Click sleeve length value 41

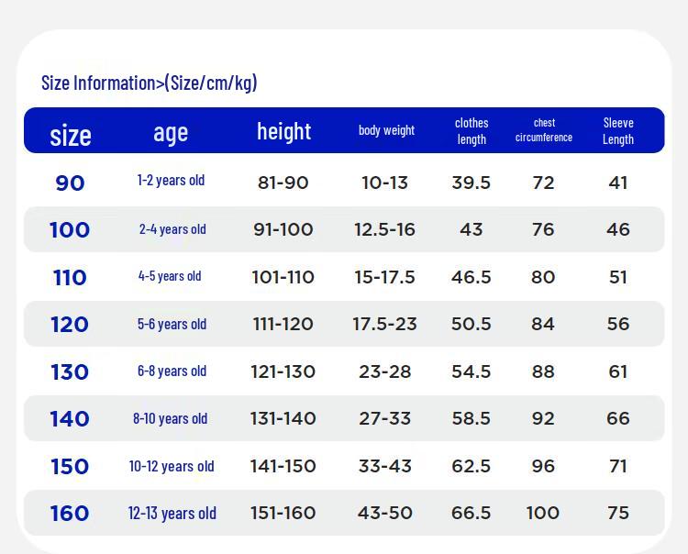(618, 183)
